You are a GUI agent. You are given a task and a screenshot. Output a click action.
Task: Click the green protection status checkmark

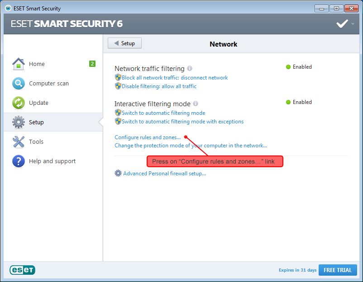[x=342, y=23]
